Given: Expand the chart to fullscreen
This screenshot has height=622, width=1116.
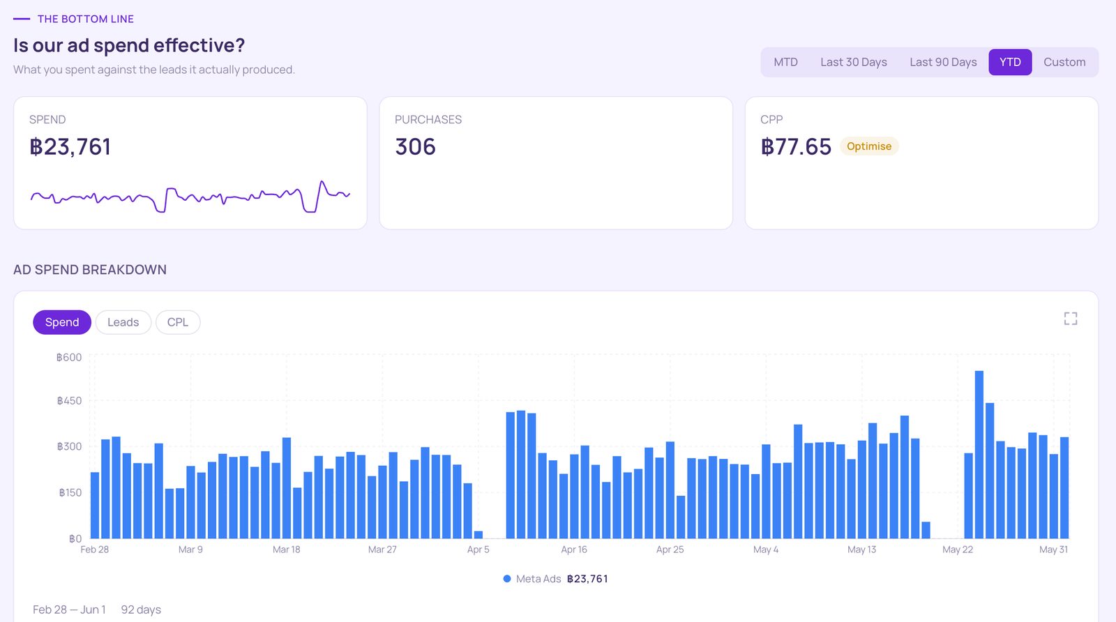Looking at the screenshot, I should coord(1071,319).
